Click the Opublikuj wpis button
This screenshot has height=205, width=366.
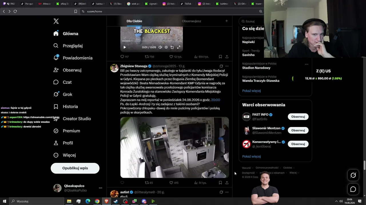click(x=75, y=168)
